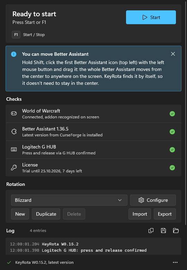Screen dimensions: 187x270
Task: Click the World of Warcraft gamepad icon
Action: tap(14, 114)
